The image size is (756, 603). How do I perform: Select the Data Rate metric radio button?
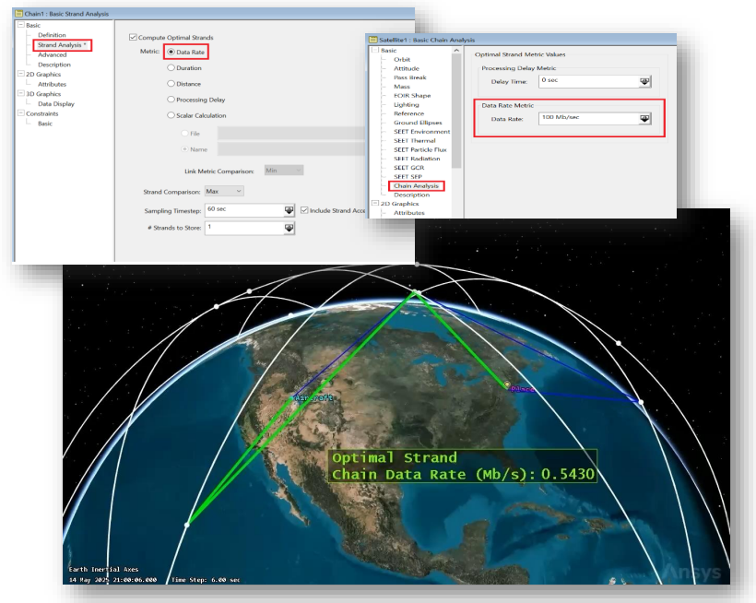171,52
